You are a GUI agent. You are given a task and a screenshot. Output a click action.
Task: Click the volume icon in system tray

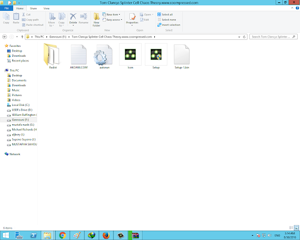click(270, 235)
